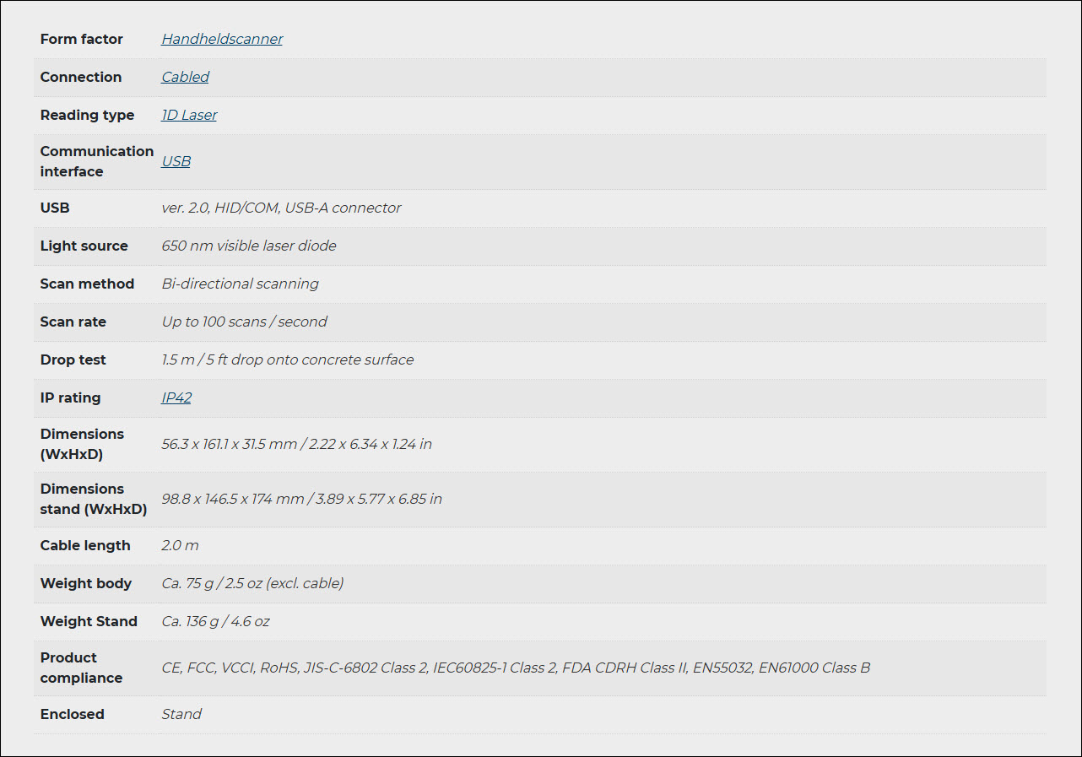Click the Ca. 75 g weight body value
The width and height of the screenshot is (1082, 757).
point(252,583)
